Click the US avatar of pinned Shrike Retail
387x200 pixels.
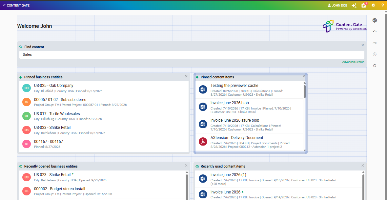pyautogui.click(x=27, y=130)
